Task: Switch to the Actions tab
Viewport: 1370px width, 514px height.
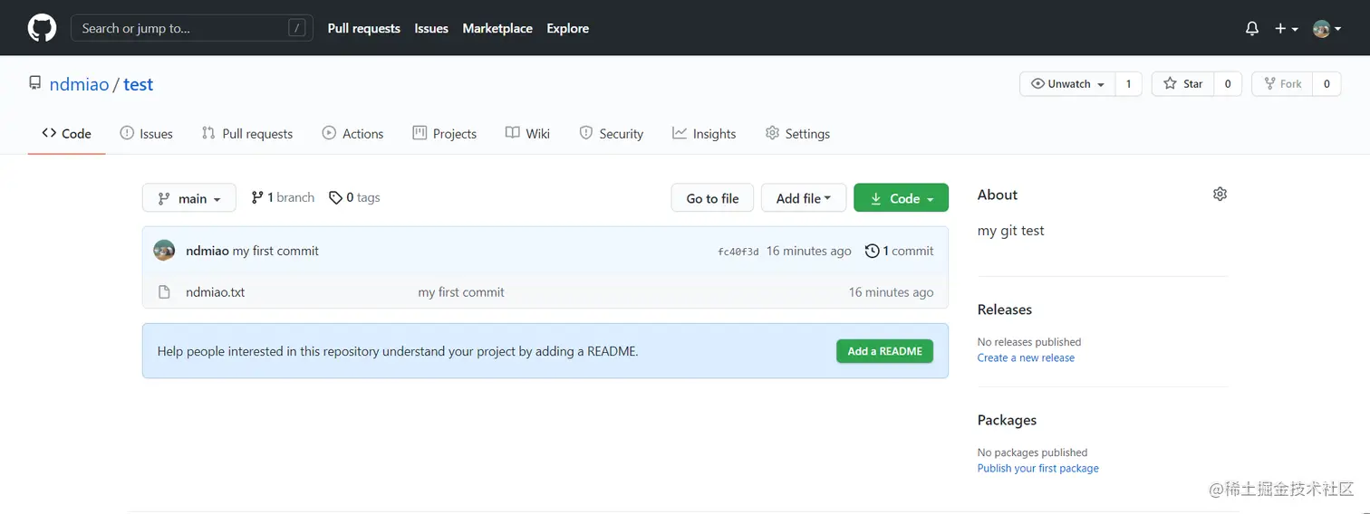Action: click(352, 133)
